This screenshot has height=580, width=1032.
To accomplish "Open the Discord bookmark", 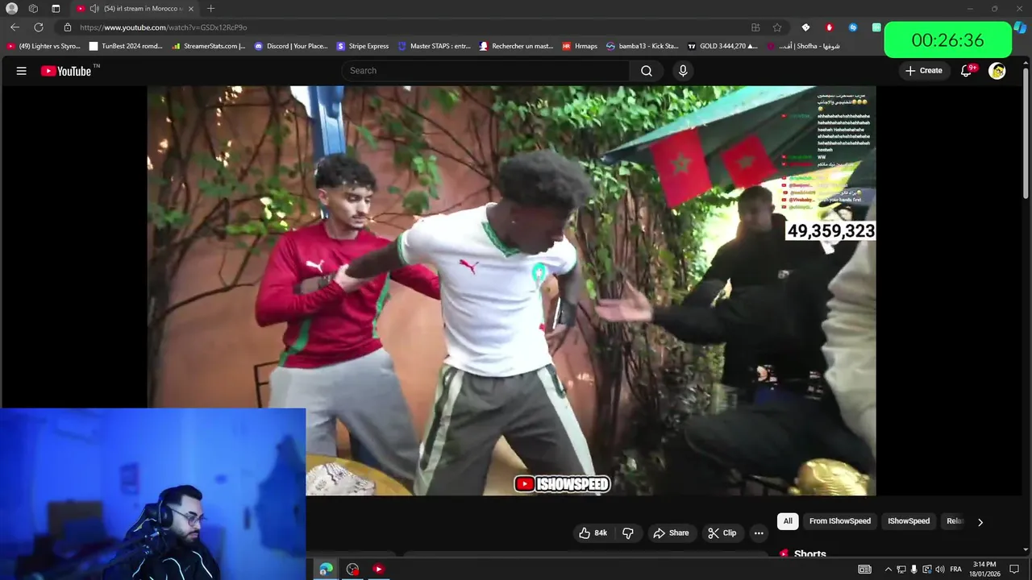I will tap(291, 46).
